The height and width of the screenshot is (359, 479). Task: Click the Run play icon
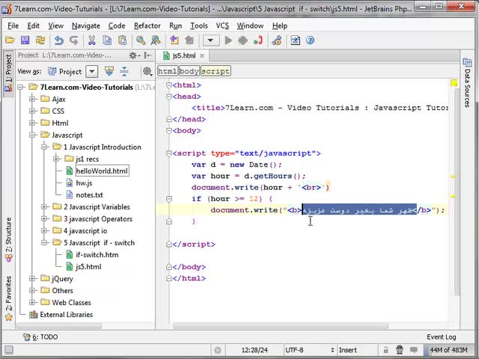228,40
